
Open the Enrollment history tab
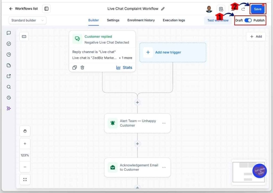click(x=141, y=20)
